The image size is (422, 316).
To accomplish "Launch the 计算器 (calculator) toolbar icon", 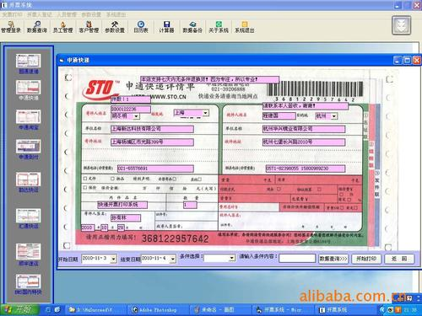I will (x=166, y=27).
